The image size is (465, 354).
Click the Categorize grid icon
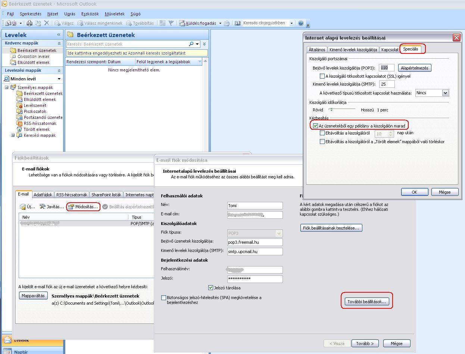pos(162,23)
